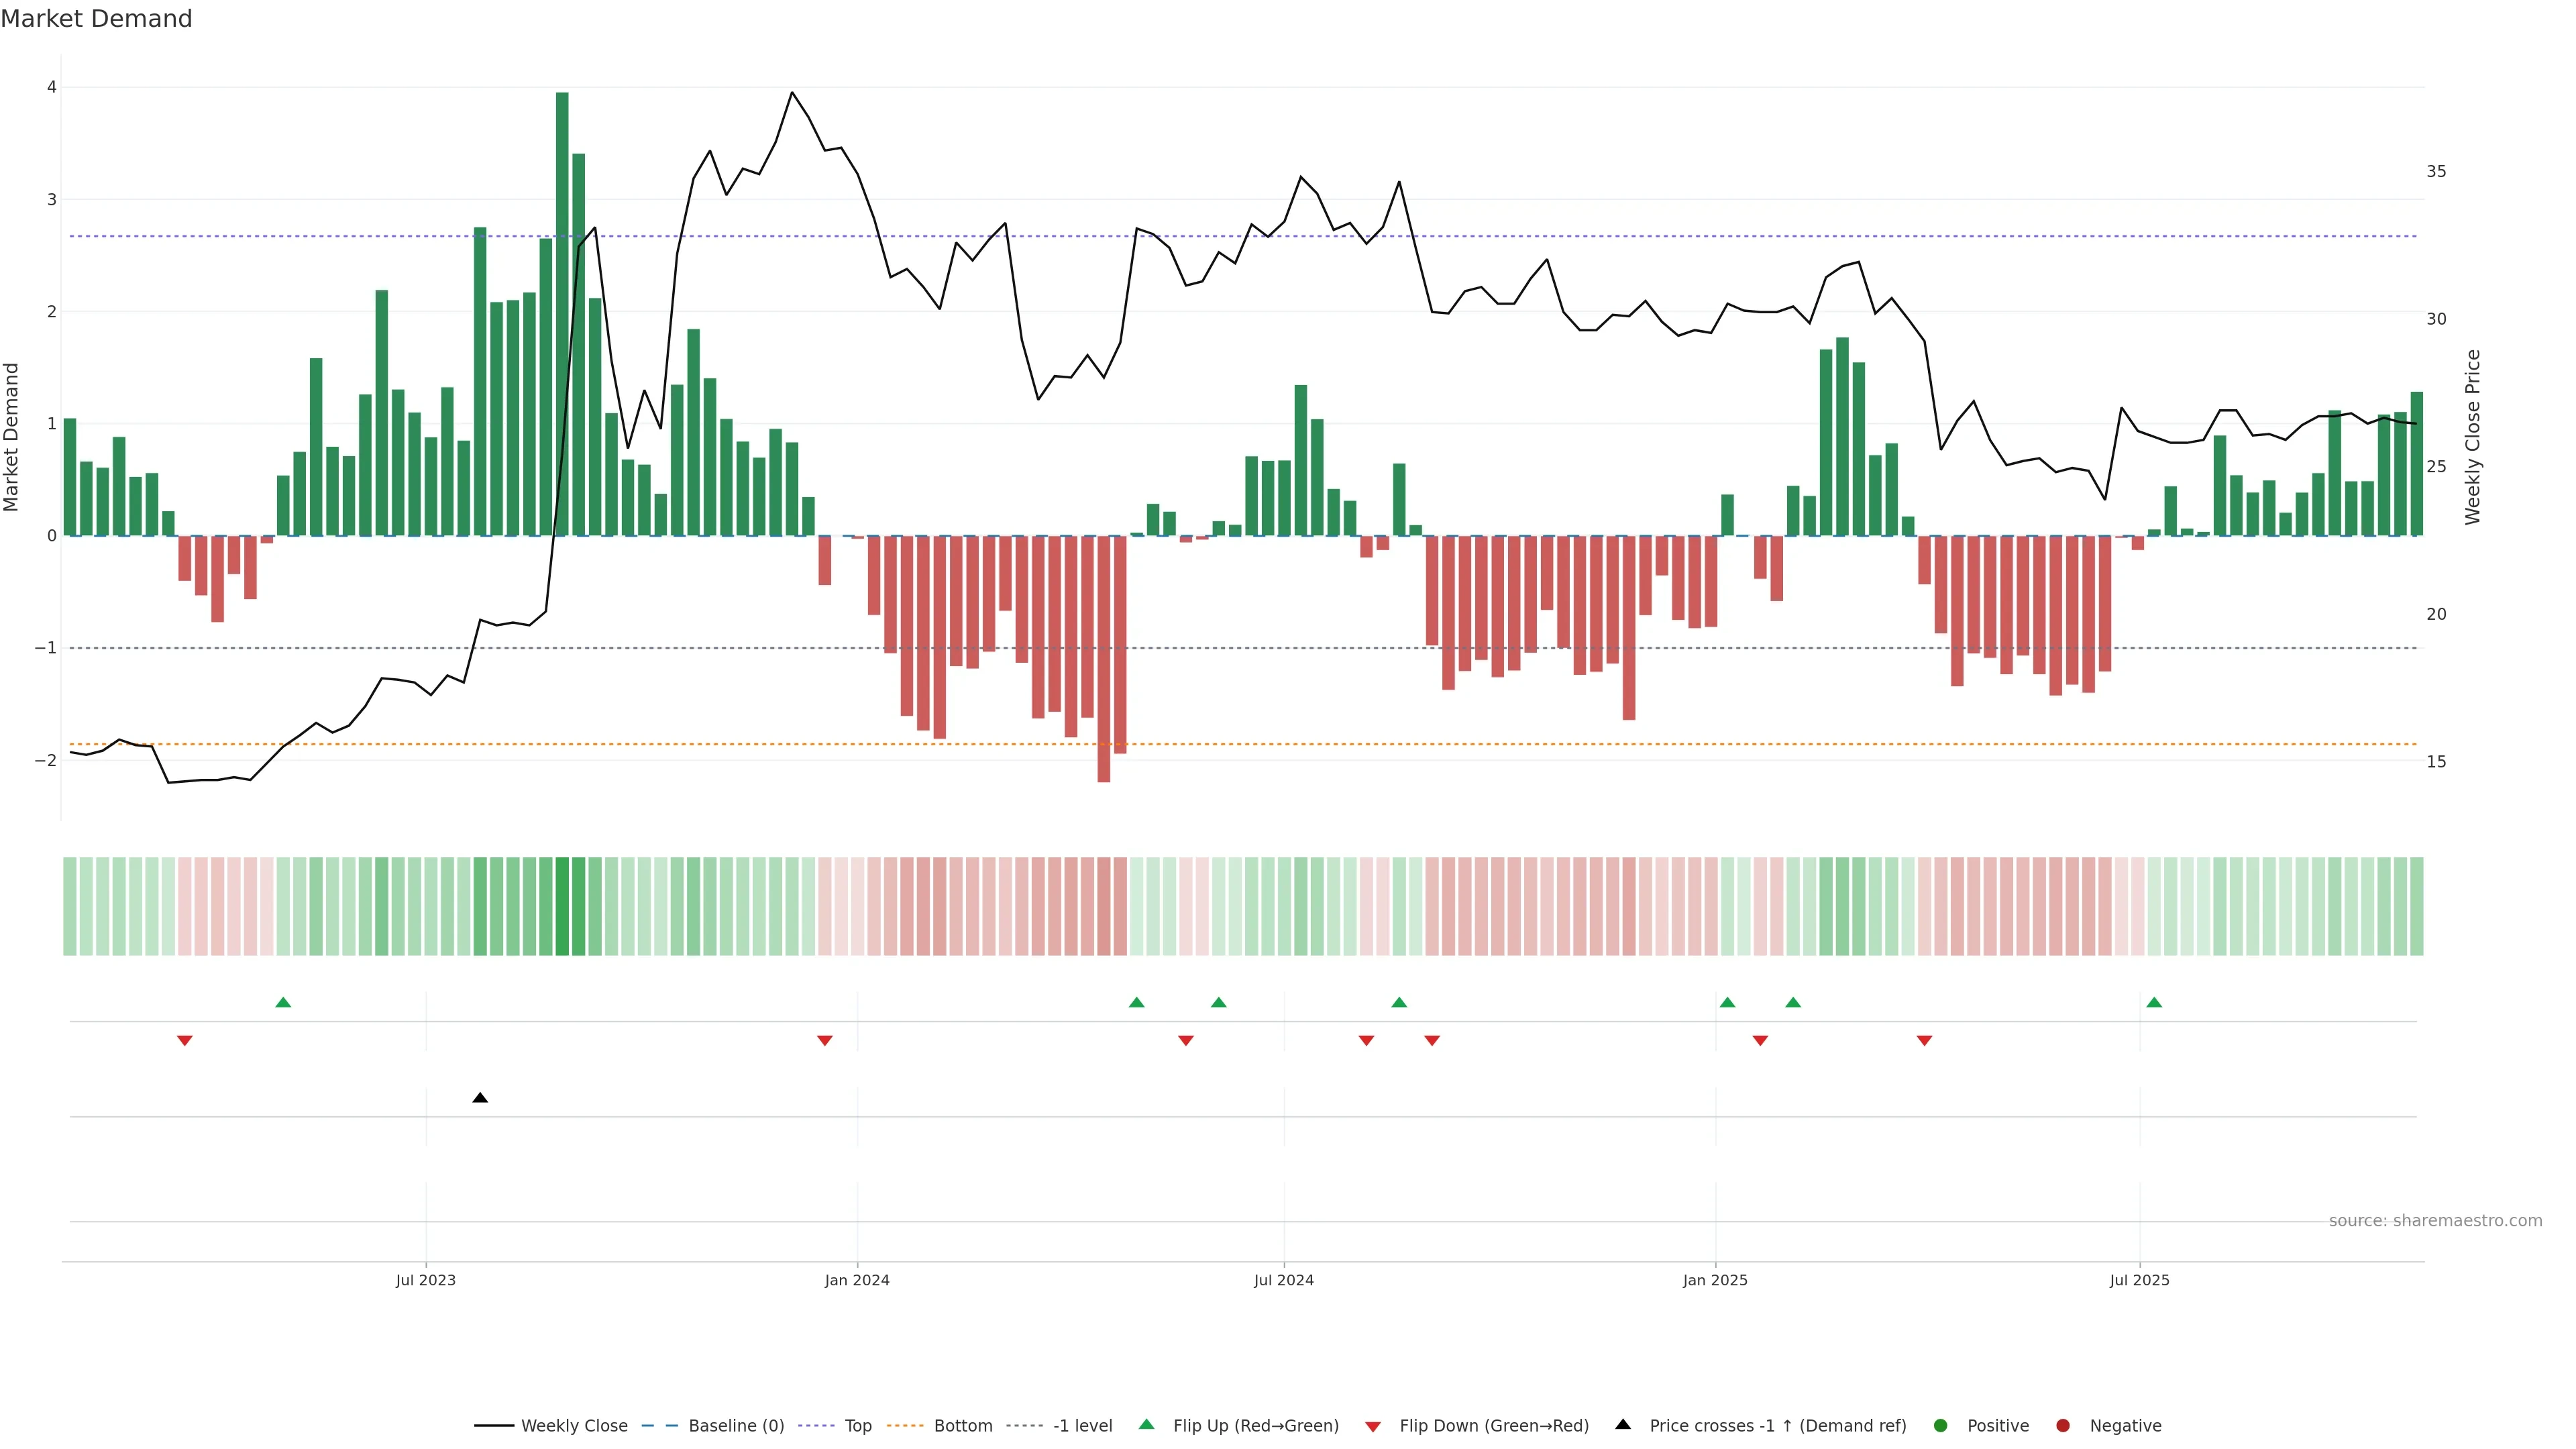Click the green Flip Up legend triangle
Screen dimensions: 2576x1449
pyautogui.click(x=1147, y=1425)
